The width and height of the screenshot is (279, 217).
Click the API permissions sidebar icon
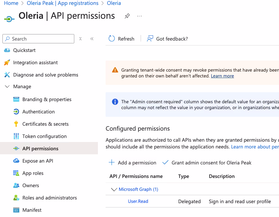[x=16, y=148]
